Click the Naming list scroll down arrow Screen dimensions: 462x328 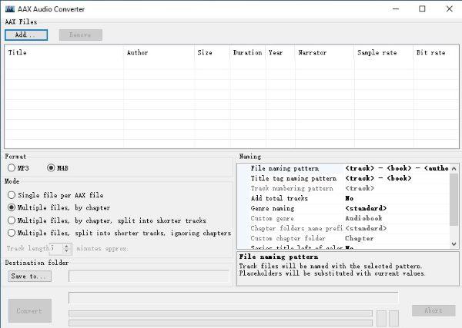pos(454,244)
